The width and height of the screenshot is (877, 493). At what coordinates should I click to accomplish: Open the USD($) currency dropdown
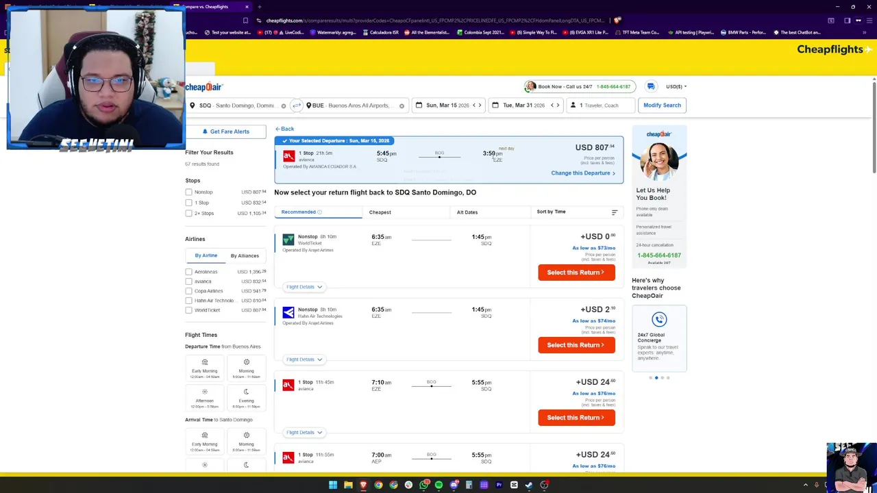pyautogui.click(x=676, y=87)
